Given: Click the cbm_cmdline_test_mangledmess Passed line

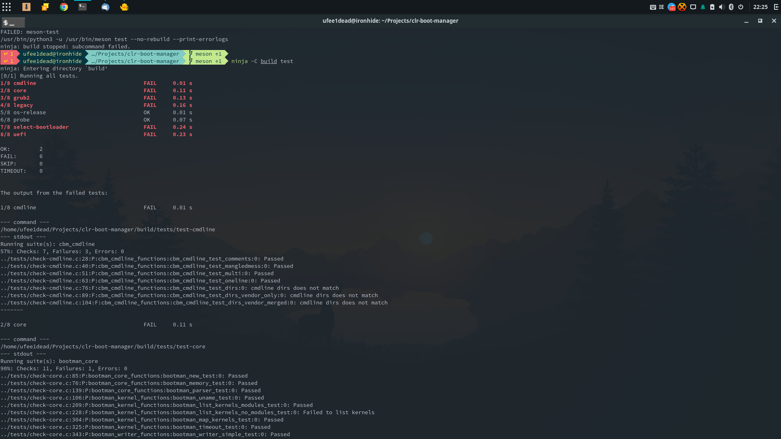Looking at the screenshot, I should pyautogui.click(x=147, y=266).
